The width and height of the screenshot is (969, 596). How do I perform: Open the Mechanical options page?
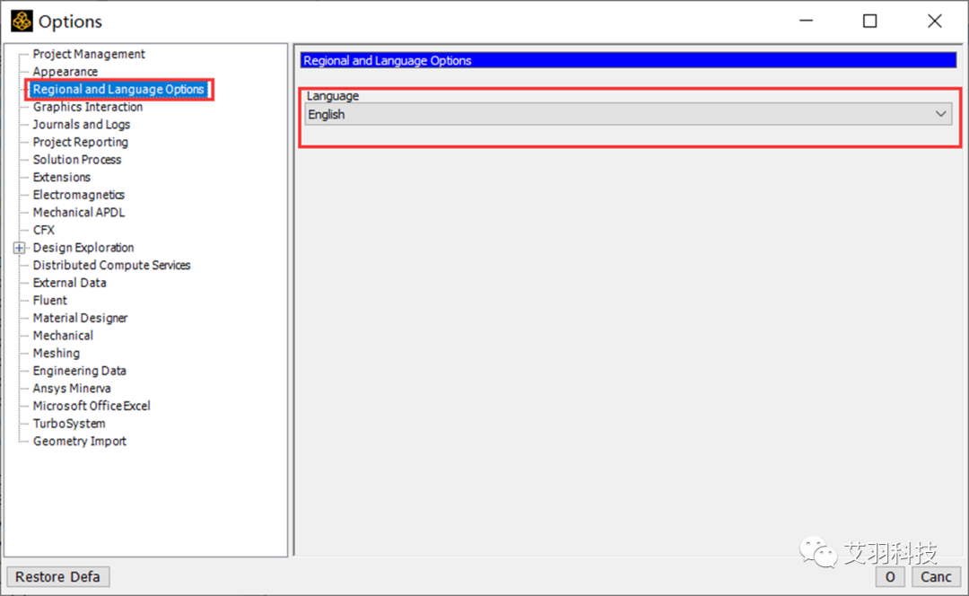point(63,336)
